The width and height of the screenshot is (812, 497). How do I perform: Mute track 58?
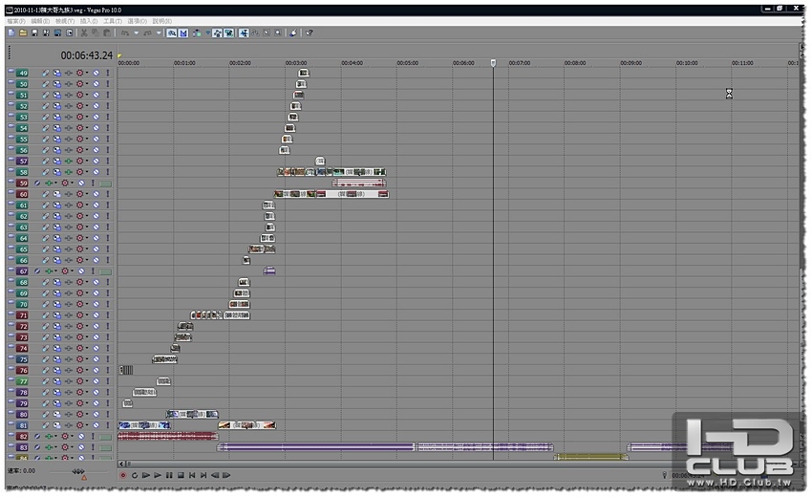(96, 171)
